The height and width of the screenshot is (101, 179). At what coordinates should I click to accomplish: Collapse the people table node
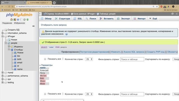6,43
